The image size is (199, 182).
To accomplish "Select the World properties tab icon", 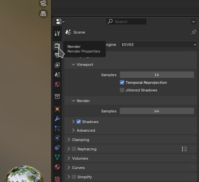I will click(57, 85).
